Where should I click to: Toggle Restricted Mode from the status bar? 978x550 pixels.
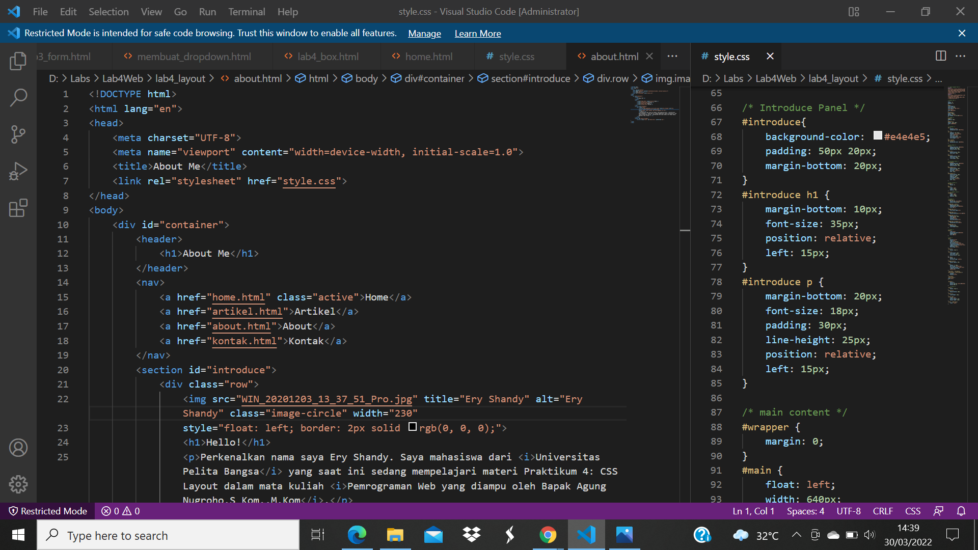(47, 511)
